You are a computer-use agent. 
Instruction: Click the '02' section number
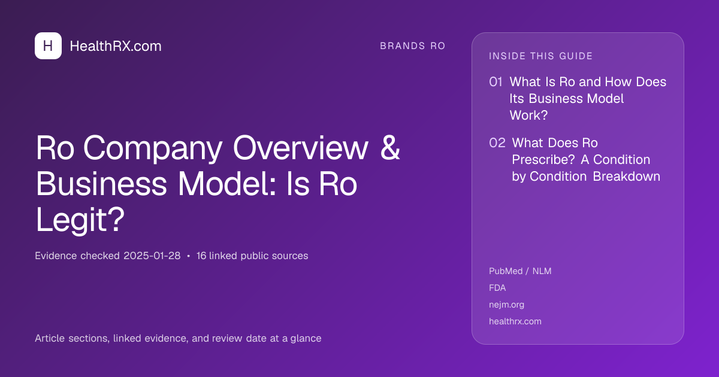pyautogui.click(x=497, y=143)
